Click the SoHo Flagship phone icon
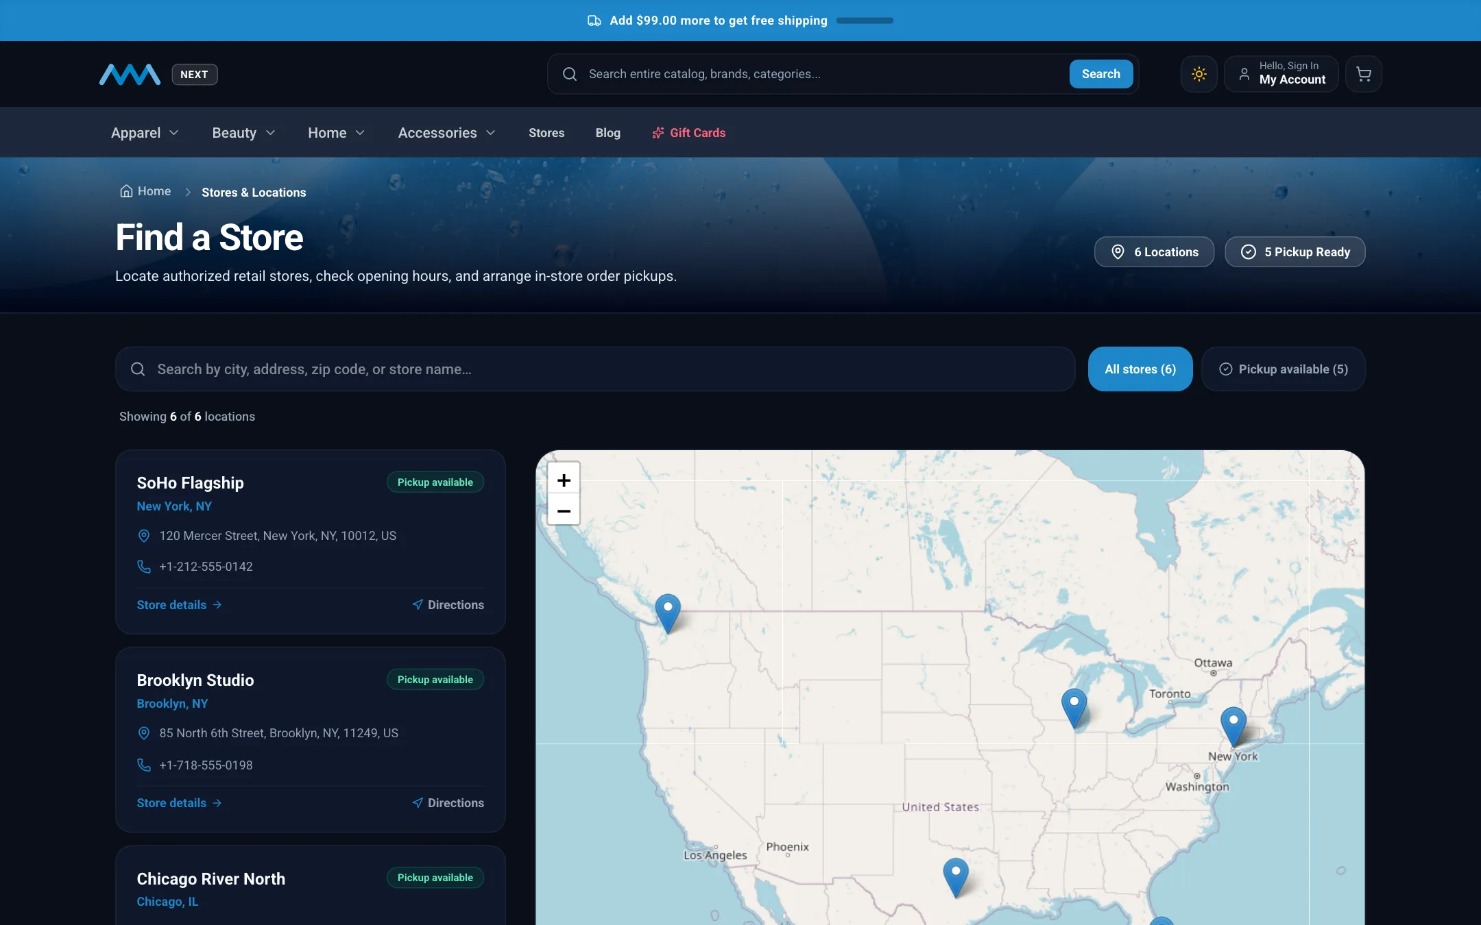1481x925 pixels. point(144,567)
